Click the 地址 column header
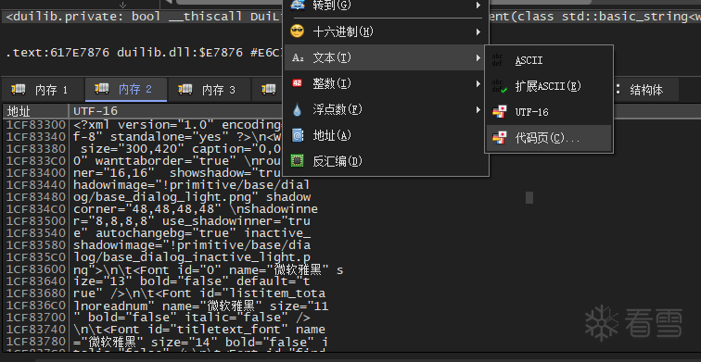Viewport: 701px width, 362px height. (35, 111)
